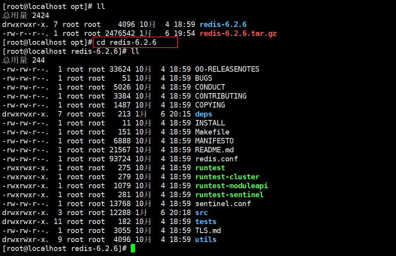
Task: Click the final '[root@localhost redis-6.2.6]#' prompt
Action: point(64,249)
